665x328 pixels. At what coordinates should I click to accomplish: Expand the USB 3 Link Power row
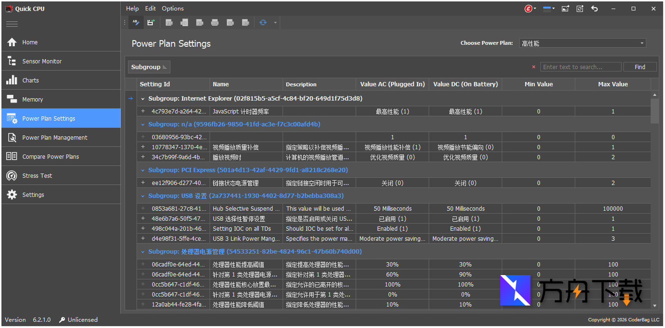pos(143,238)
